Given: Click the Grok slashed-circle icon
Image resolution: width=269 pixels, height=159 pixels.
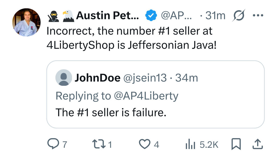Looking at the screenshot, I should click(239, 16).
